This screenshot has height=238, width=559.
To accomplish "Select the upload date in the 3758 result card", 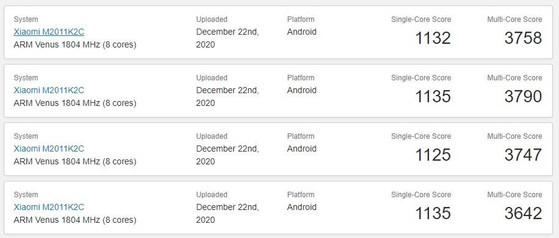I will pos(228,38).
